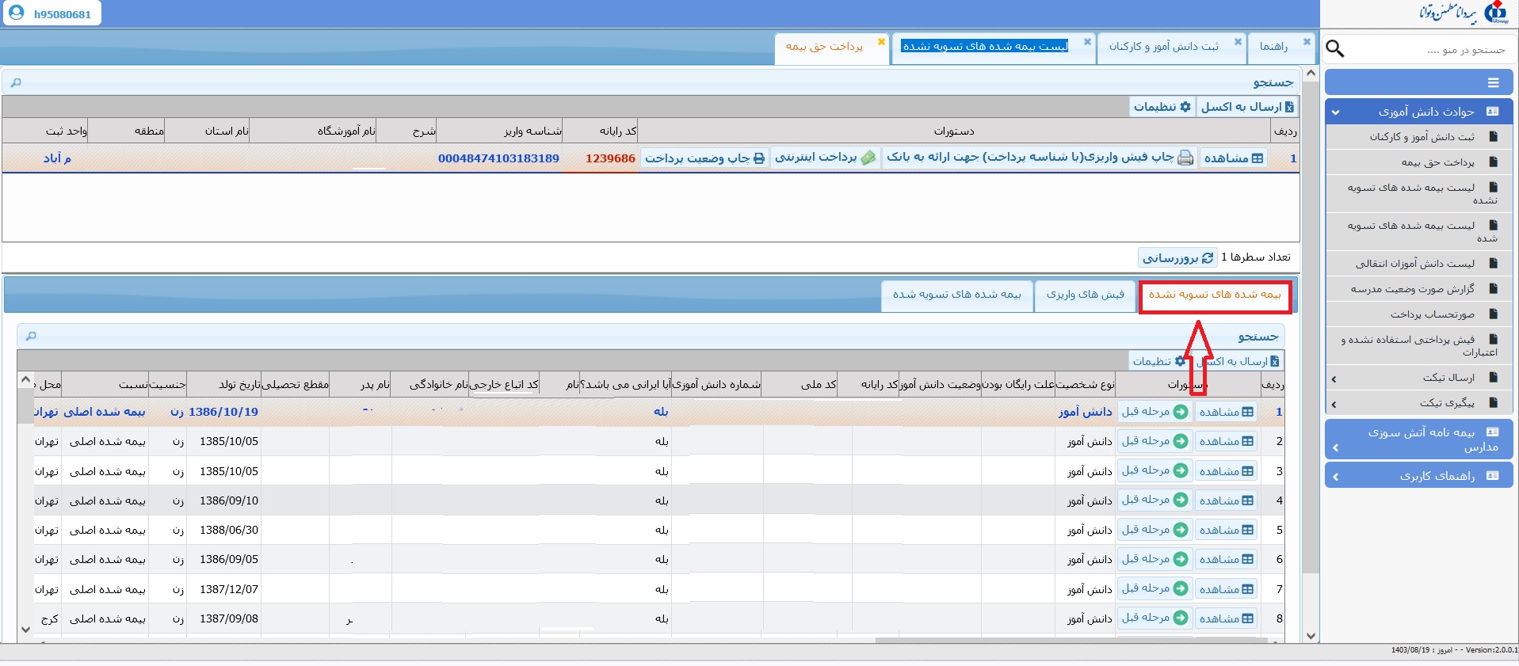
Task: Click the user profile icon h95080681
Action: click(16, 13)
